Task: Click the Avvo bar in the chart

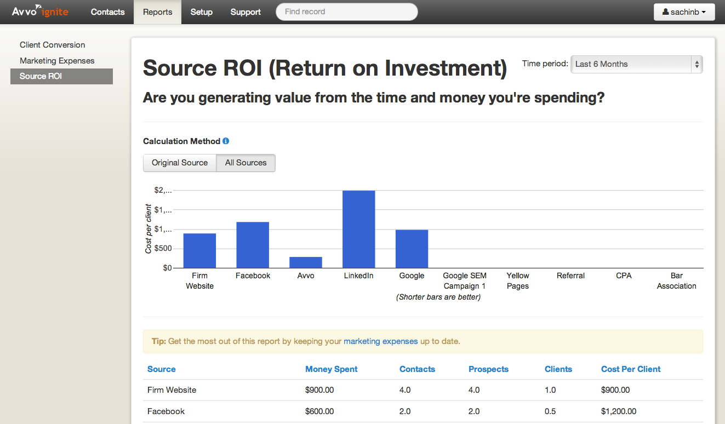Action: pyautogui.click(x=306, y=262)
